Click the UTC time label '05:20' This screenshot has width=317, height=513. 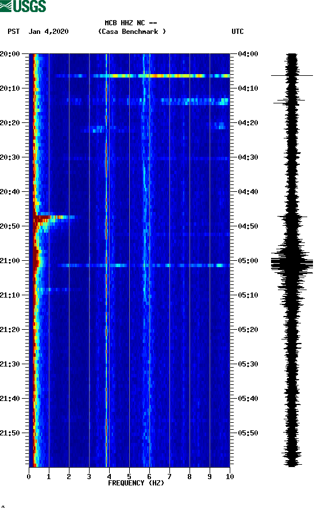click(248, 330)
